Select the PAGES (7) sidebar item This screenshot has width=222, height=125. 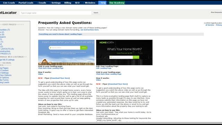click(6, 54)
